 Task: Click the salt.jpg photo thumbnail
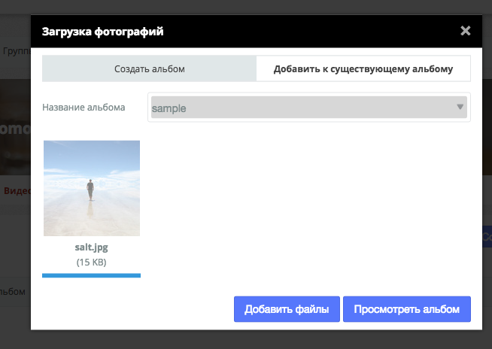click(92, 188)
